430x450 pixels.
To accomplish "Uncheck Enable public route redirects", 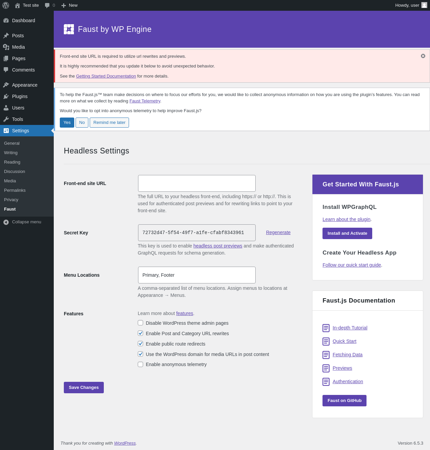I will (140, 344).
